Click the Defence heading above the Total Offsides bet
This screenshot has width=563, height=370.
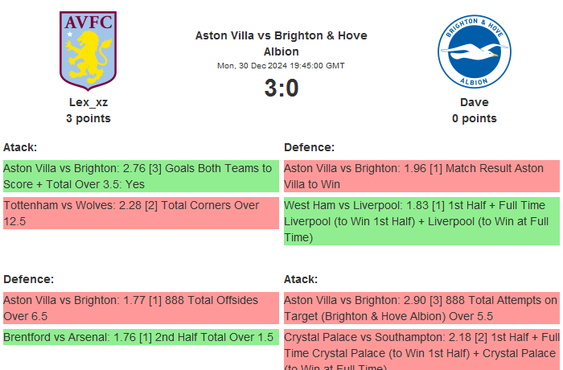click(29, 279)
